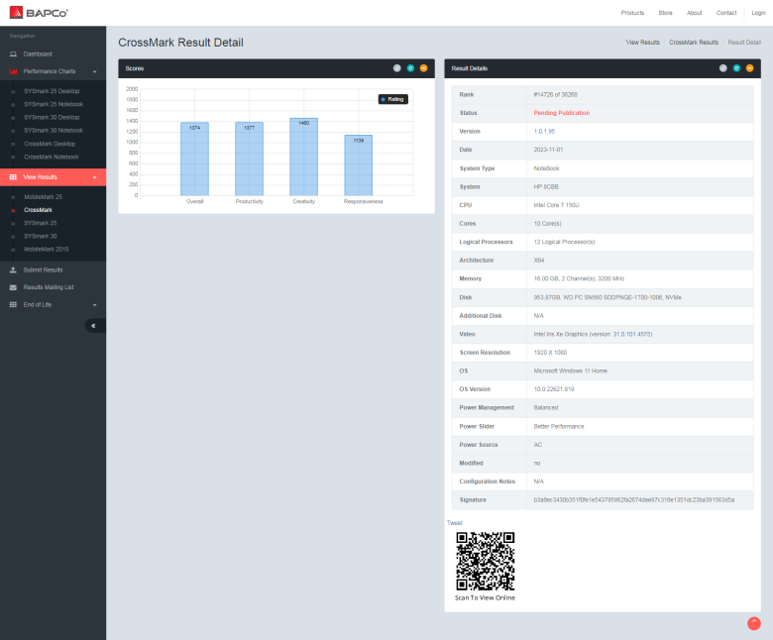Screen dimensions: 773x640
Task: Click the BAPCo logo
Action: pos(39,13)
